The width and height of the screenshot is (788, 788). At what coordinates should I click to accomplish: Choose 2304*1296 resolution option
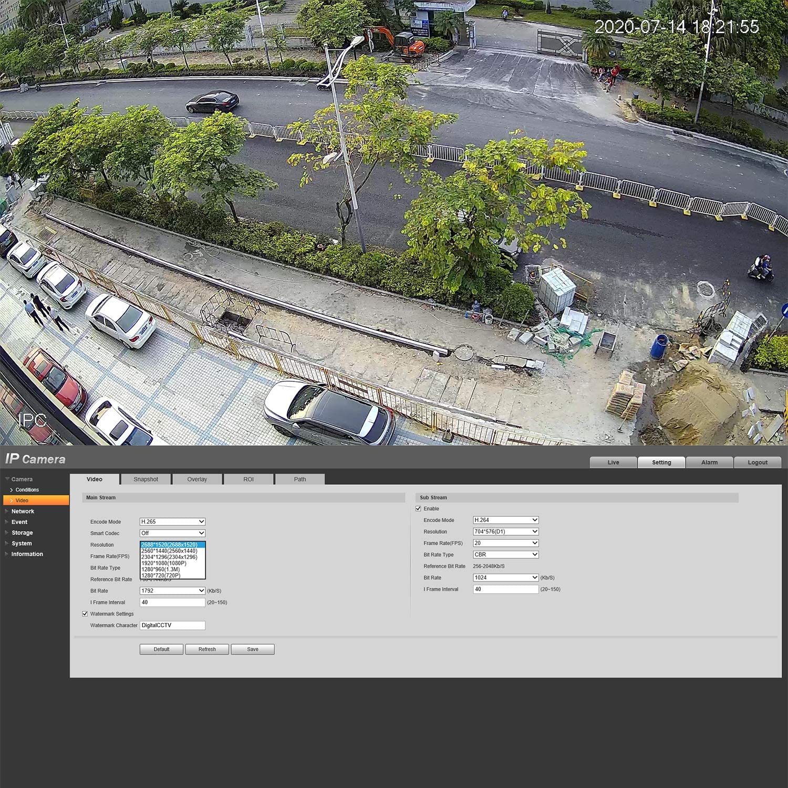pos(172,557)
